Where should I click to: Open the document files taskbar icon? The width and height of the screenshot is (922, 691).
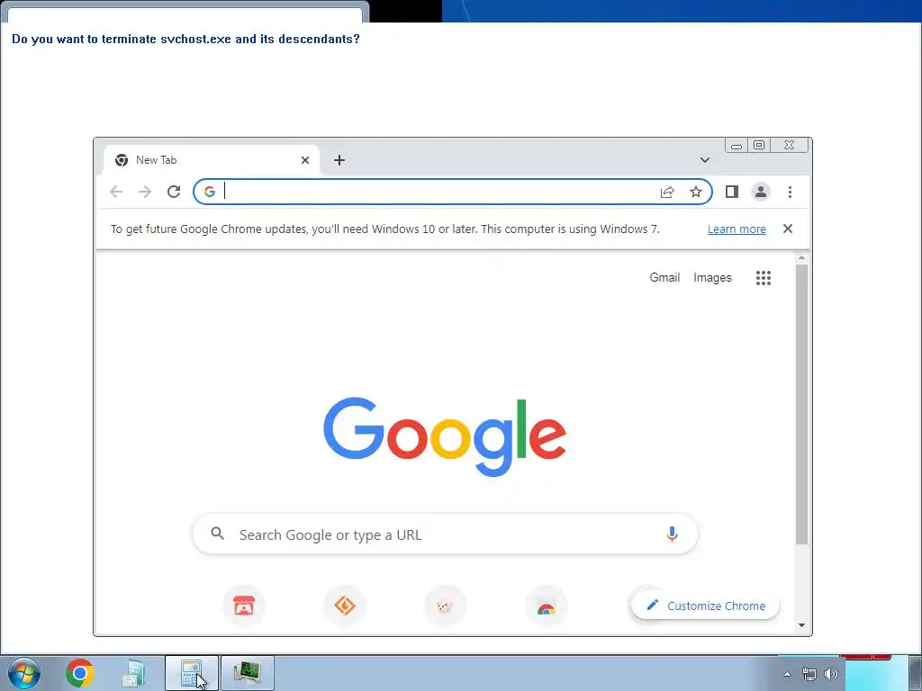pos(133,673)
